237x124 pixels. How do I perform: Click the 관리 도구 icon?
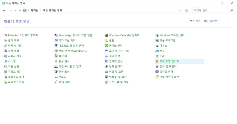[6, 40]
